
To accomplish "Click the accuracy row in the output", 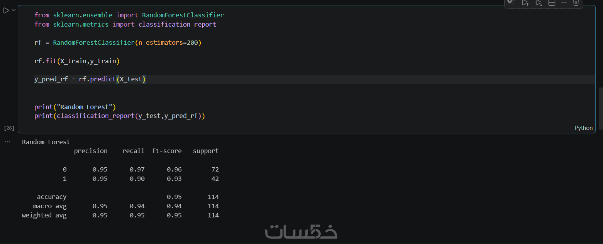I will 52,197.
